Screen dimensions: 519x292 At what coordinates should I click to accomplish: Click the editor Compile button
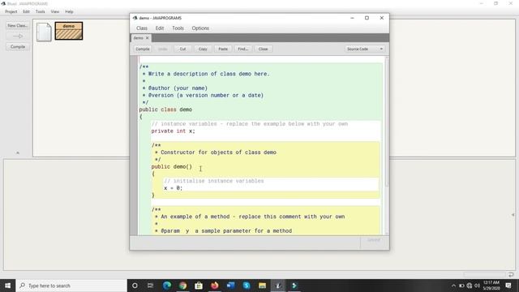click(x=143, y=49)
